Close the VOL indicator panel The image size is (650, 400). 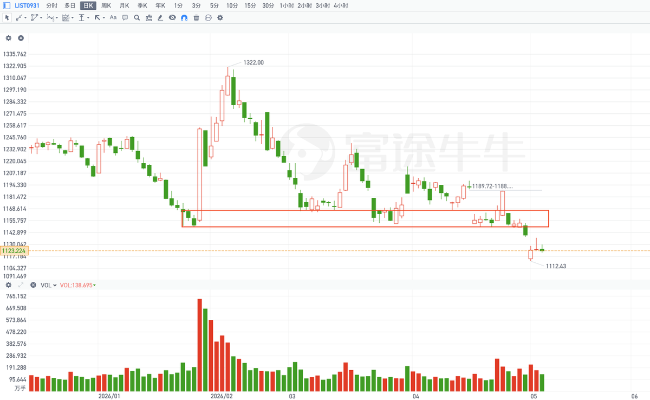[33, 285]
